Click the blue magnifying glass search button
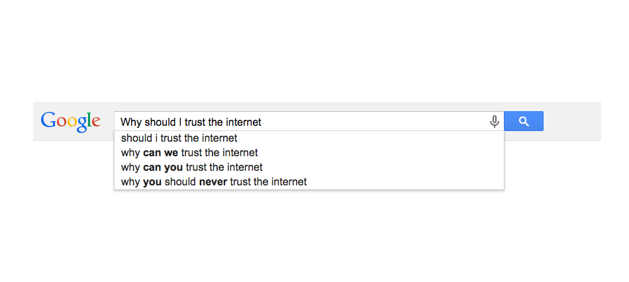The width and height of the screenshot is (629, 282). (x=524, y=121)
